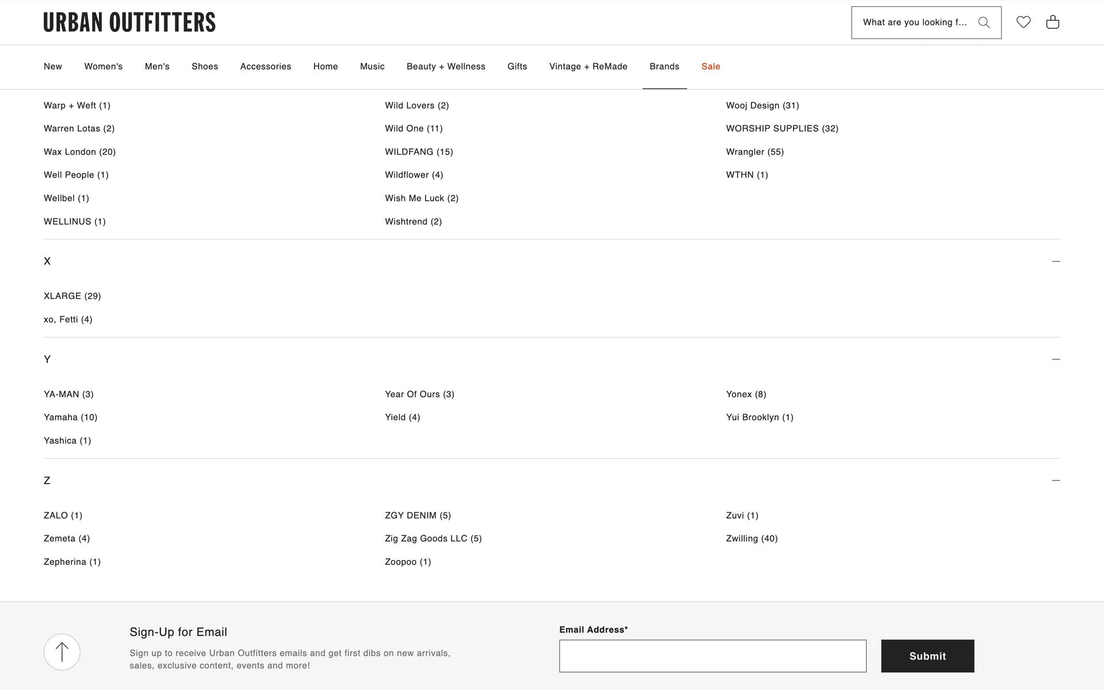Open the wishlist heart icon

click(x=1023, y=22)
